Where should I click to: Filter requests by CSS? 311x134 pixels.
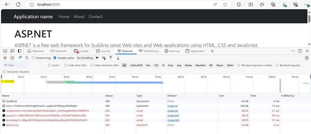click(x=156, y=65)
